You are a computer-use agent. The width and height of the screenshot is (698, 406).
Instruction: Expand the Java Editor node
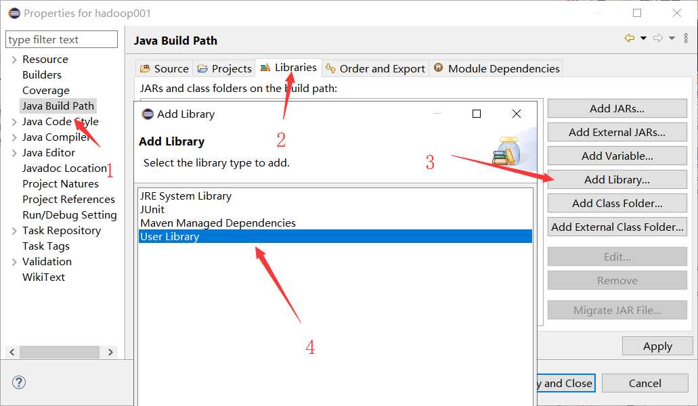coord(14,153)
